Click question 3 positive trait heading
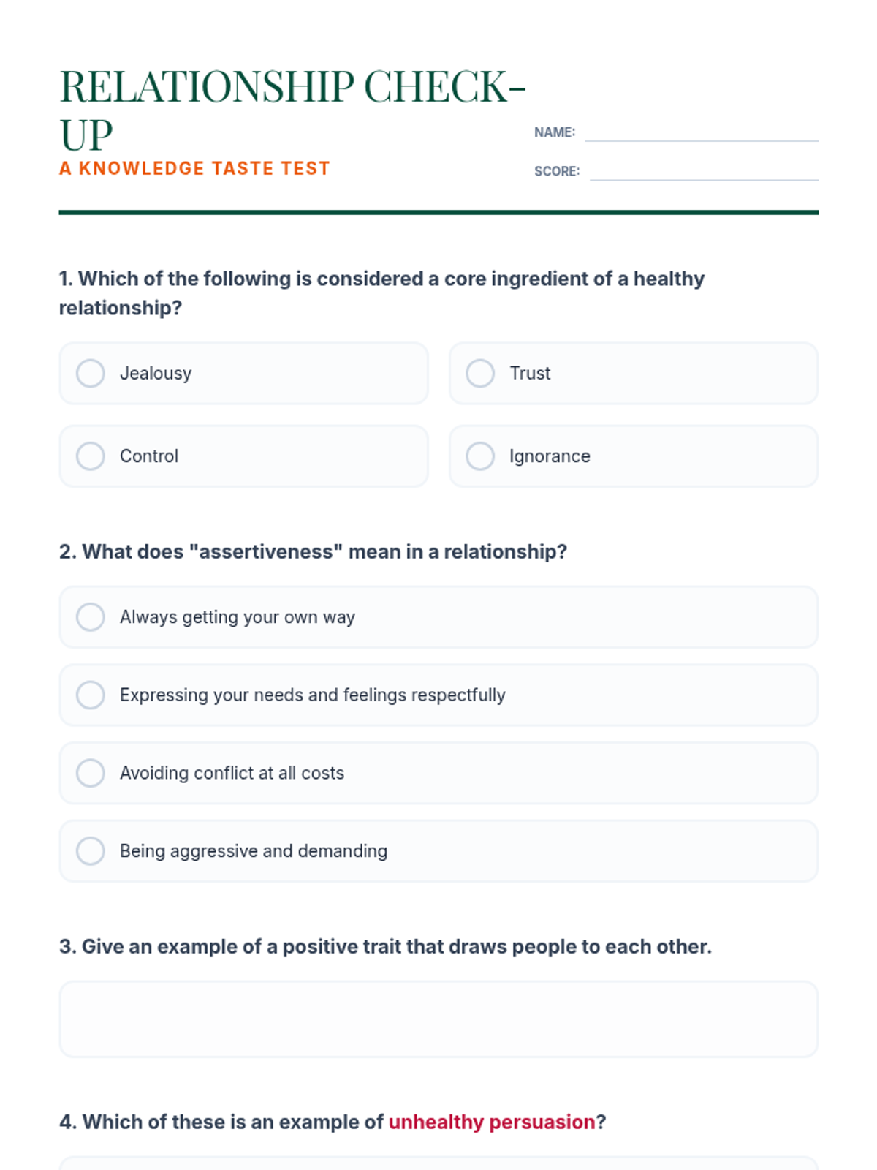Viewport: 877px width, 1170px height. tap(385, 946)
